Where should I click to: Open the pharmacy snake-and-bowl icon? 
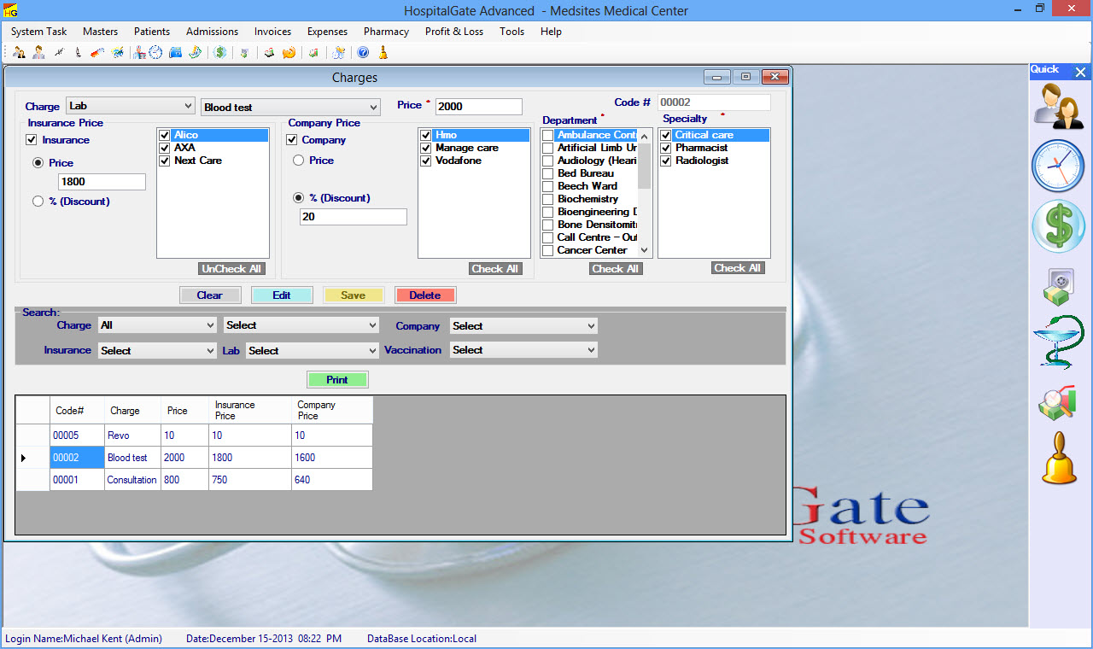[x=1057, y=342]
